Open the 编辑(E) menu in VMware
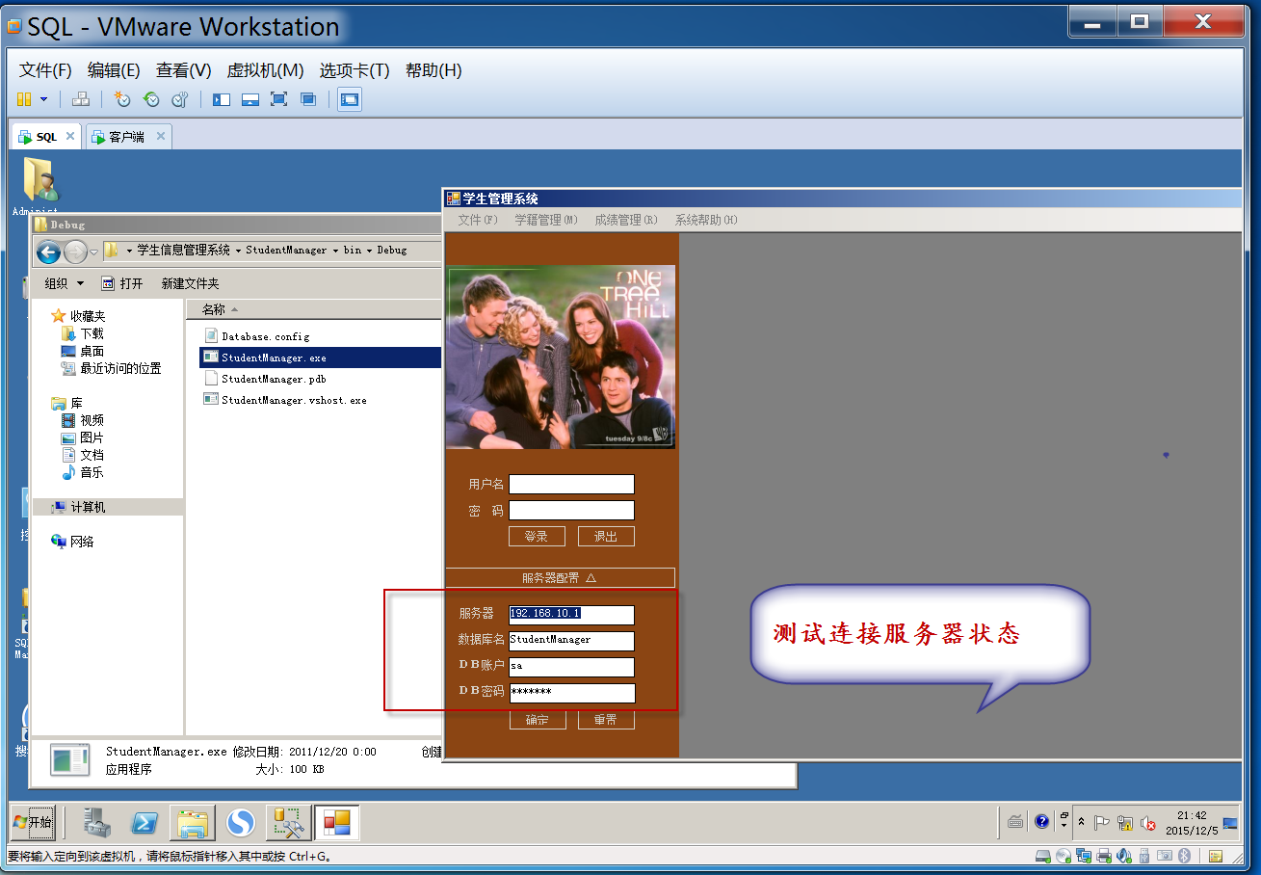 click(x=114, y=70)
